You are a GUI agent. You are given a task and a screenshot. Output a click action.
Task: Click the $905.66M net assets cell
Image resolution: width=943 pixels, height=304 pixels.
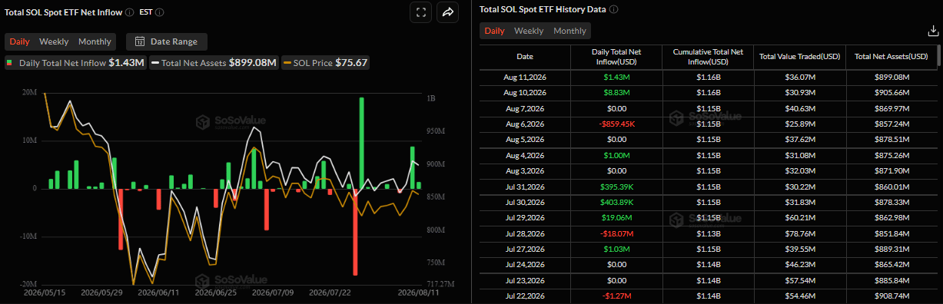coord(892,92)
